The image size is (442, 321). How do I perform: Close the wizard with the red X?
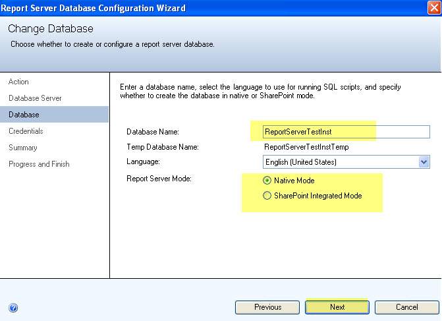434,8
